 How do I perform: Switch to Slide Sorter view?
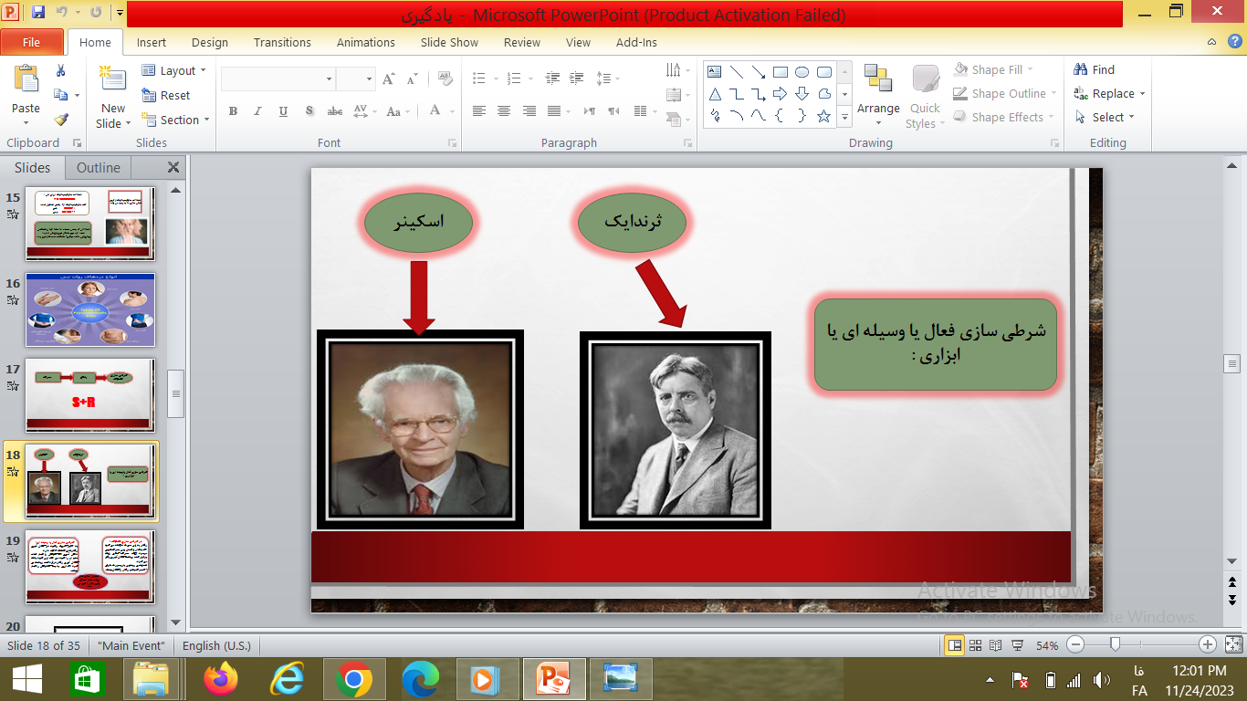tap(975, 645)
